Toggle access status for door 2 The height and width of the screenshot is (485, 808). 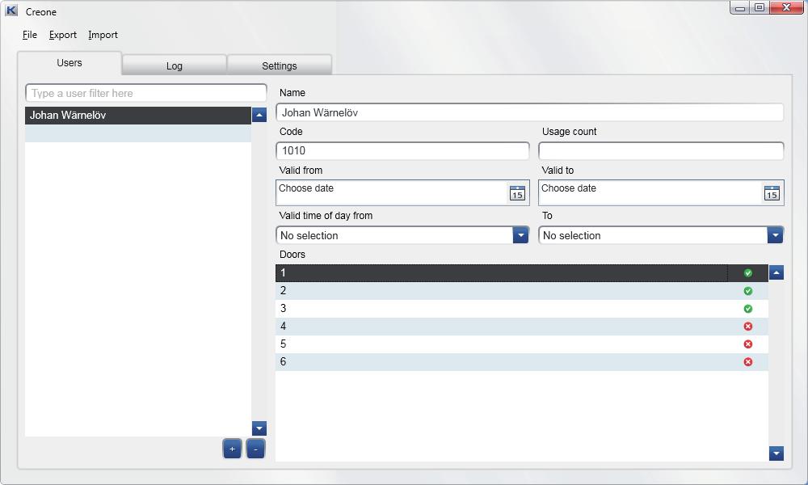747,291
